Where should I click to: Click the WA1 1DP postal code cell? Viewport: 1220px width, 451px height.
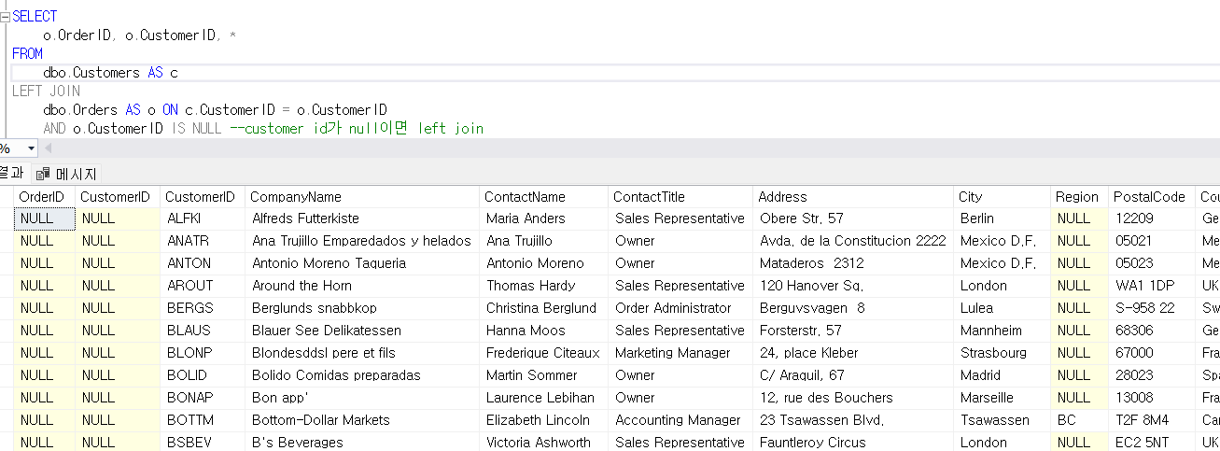tap(1150, 286)
